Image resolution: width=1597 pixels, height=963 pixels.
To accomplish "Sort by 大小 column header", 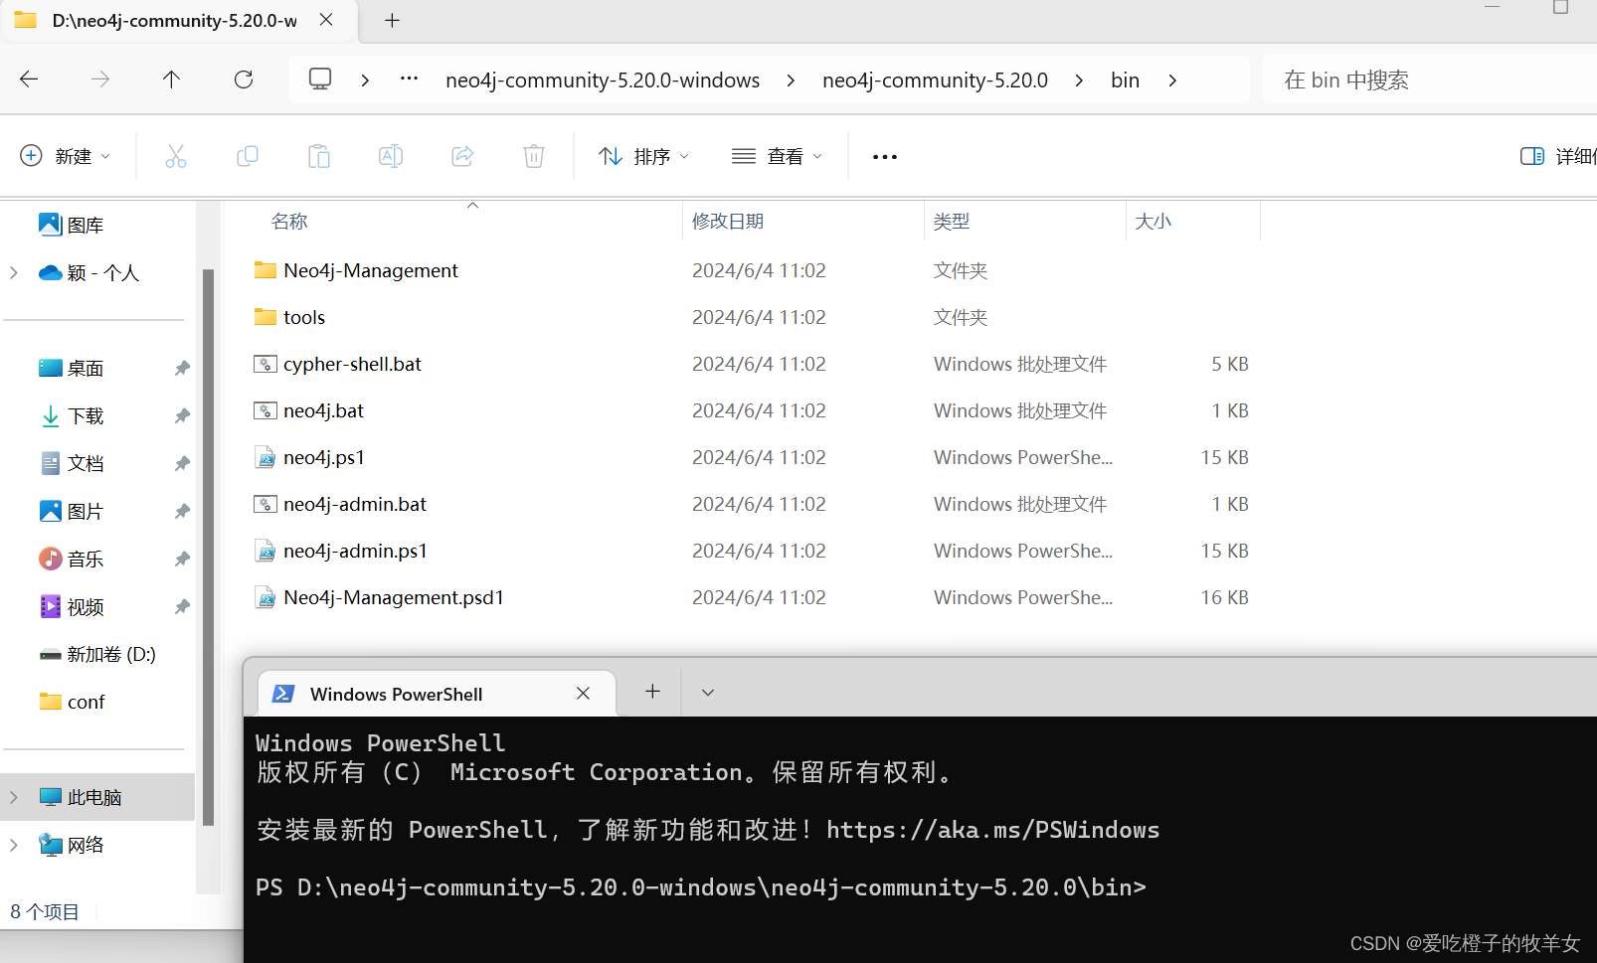I will point(1153,221).
